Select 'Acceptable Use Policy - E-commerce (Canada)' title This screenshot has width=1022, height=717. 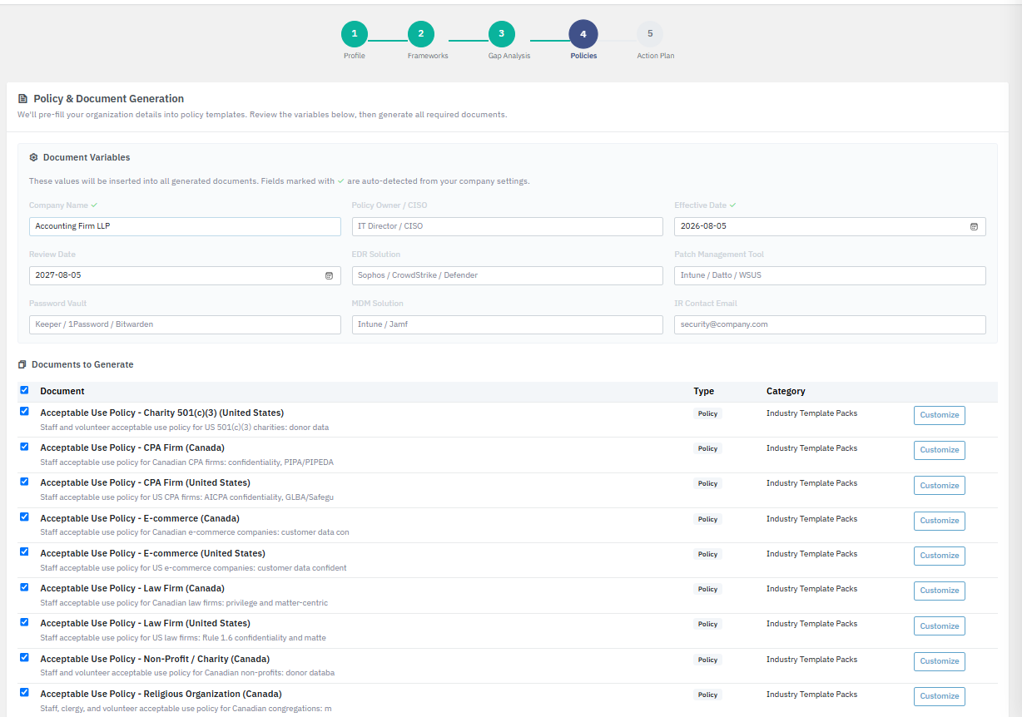point(140,518)
